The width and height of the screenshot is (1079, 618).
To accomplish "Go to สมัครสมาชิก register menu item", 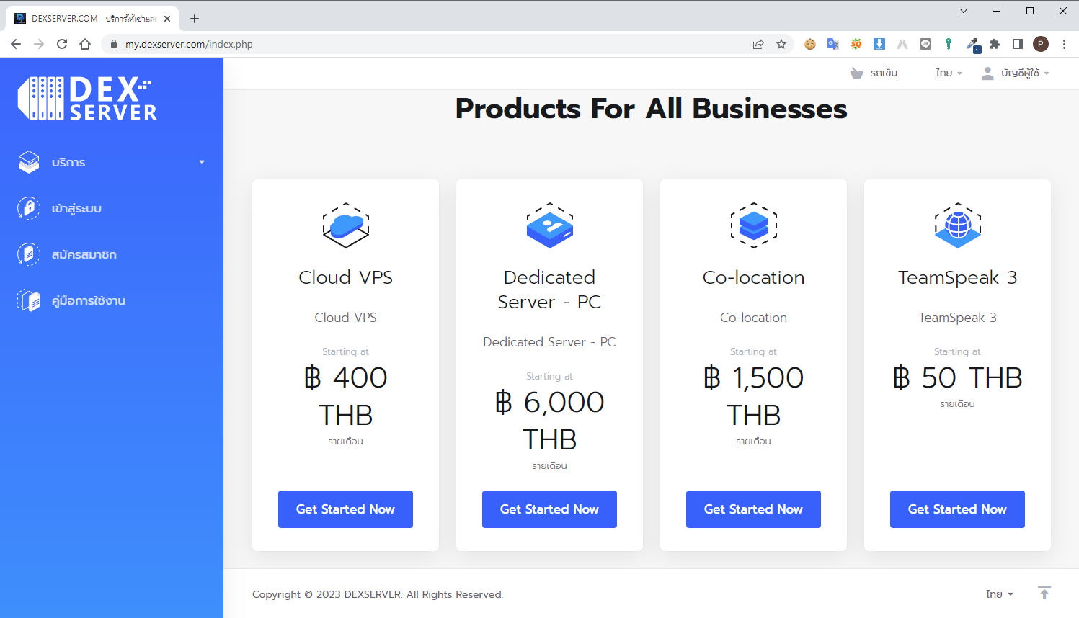I will (84, 254).
